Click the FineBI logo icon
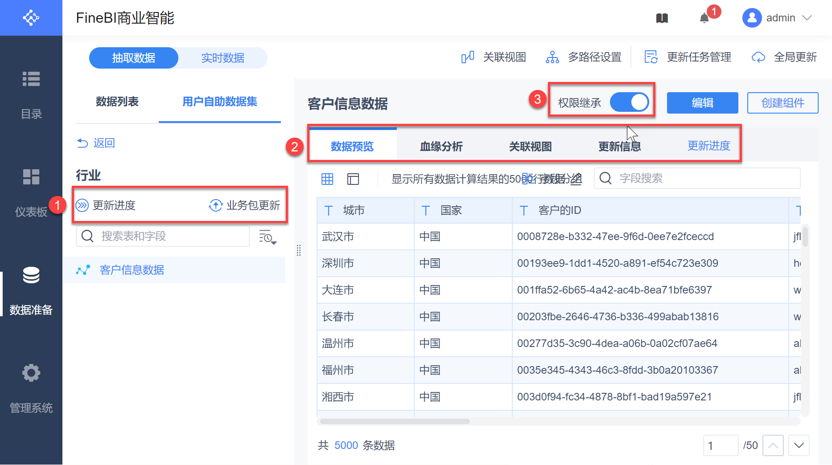The width and height of the screenshot is (832, 465). pos(31,18)
